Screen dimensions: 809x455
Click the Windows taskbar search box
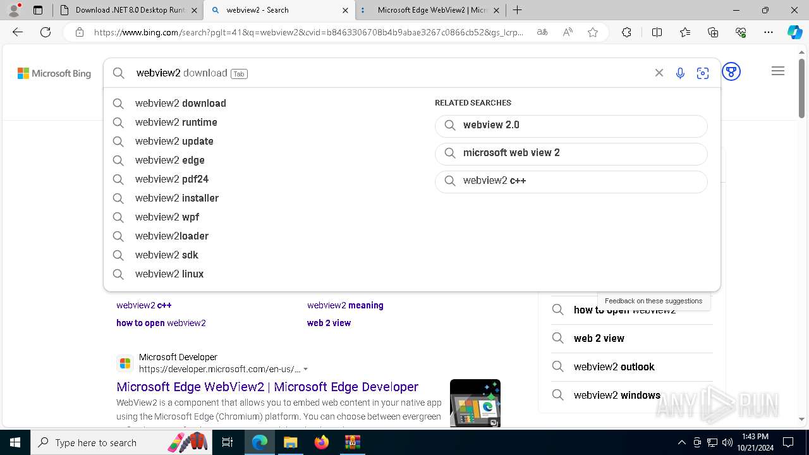(x=120, y=442)
